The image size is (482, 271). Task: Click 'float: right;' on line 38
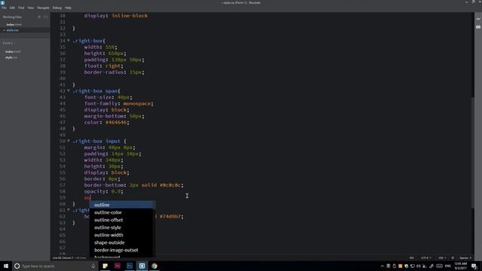[104, 65]
